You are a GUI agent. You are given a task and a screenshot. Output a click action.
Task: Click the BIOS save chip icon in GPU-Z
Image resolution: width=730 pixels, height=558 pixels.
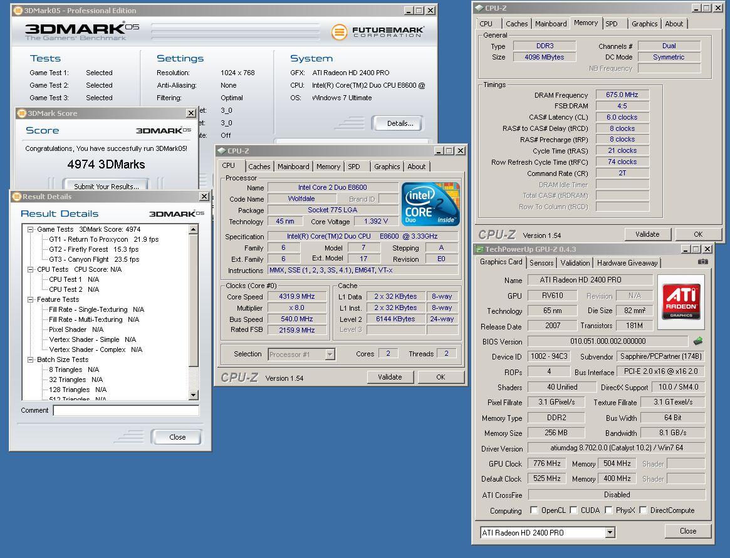pos(698,341)
